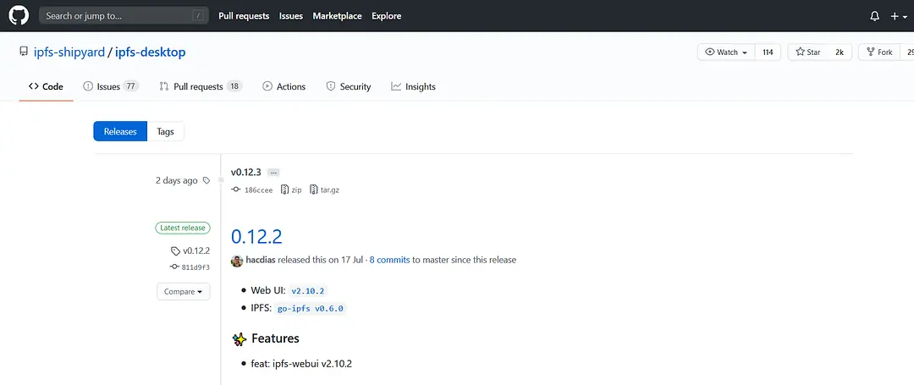This screenshot has width=914, height=385.
Task: Click the GitHub logo icon
Action: [19, 15]
